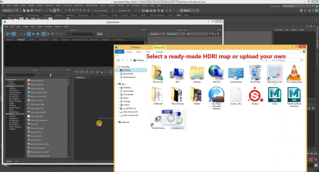
Task: Open the Mesh Tools menu in Maya
Action: point(79,6)
